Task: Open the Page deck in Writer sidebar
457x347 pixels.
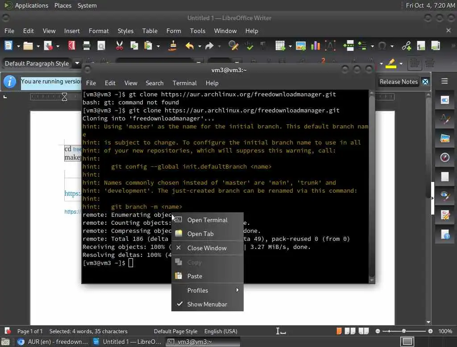Action: pyautogui.click(x=445, y=177)
